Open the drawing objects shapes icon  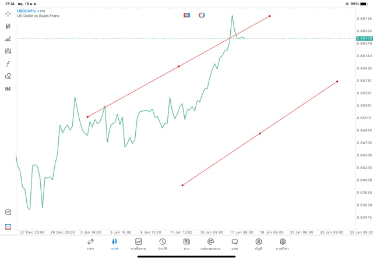tap(8, 76)
